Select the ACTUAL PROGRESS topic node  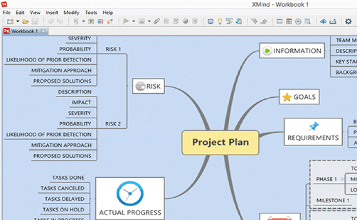[130, 199]
